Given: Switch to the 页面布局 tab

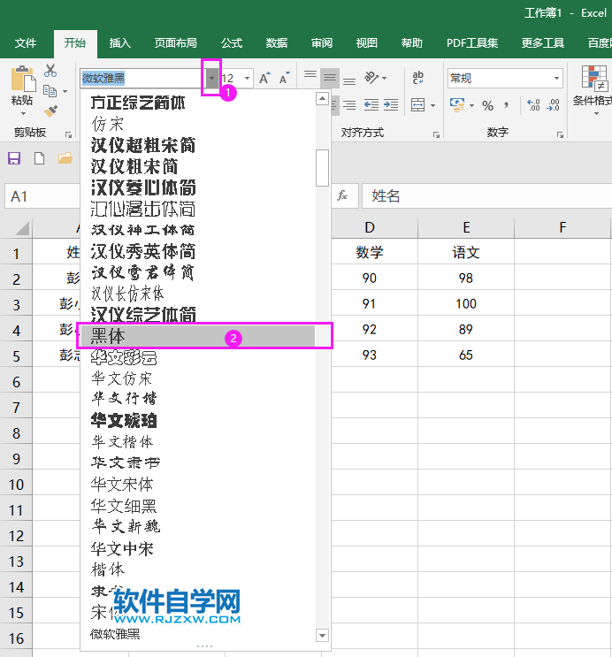Looking at the screenshot, I should pos(175,43).
